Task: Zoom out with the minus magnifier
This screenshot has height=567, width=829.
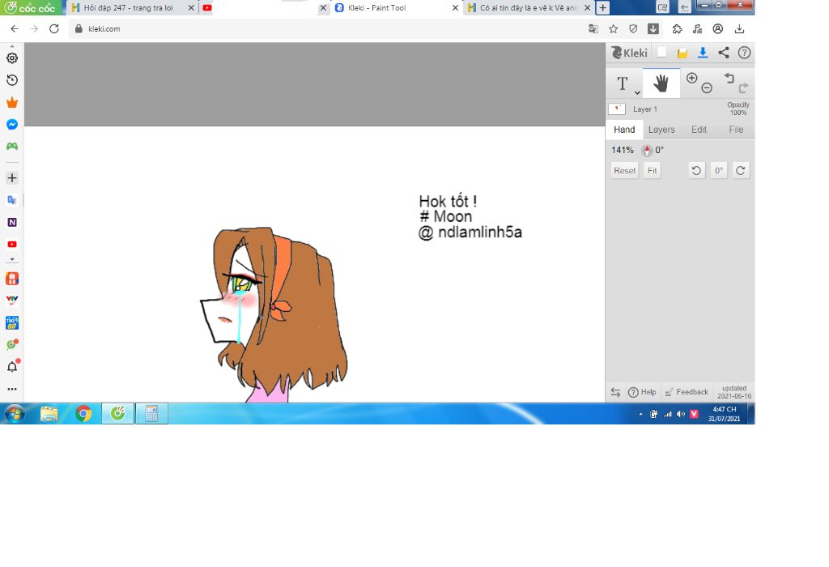Action: [x=707, y=88]
